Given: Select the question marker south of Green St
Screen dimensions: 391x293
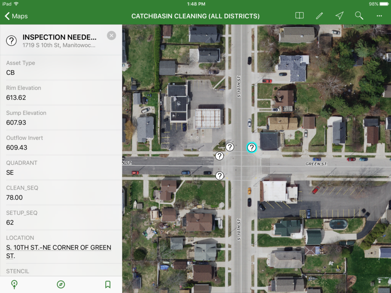Looking at the screenshot, I should click(220, 176).
